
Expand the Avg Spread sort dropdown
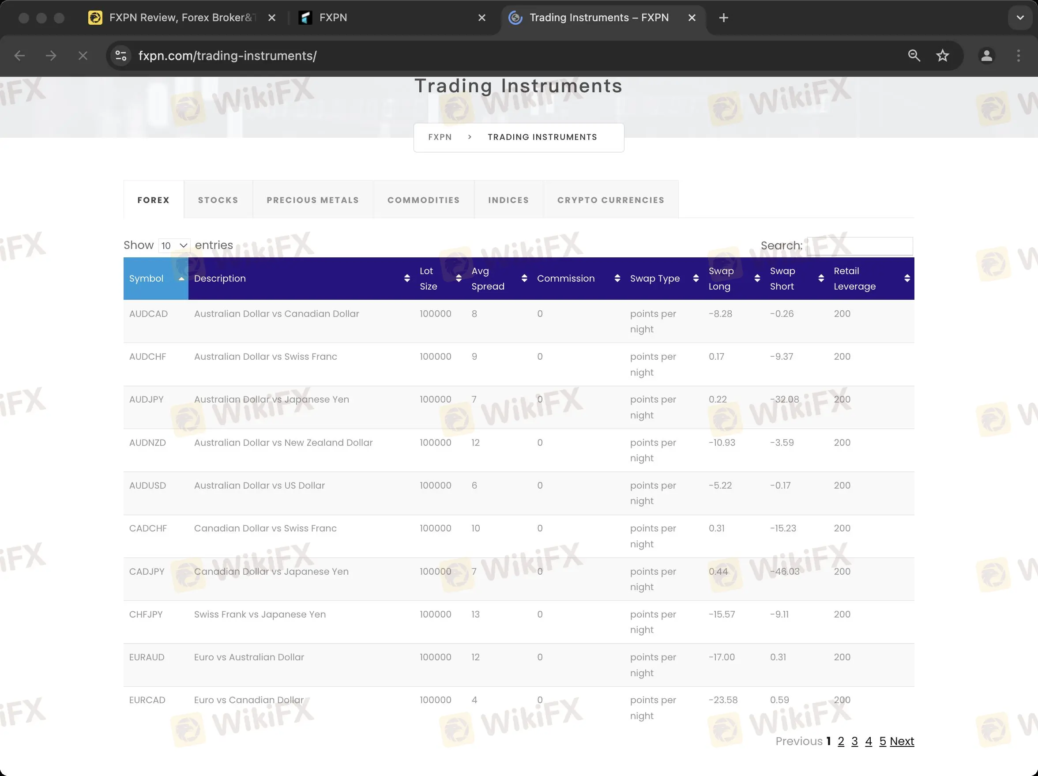coord(524,278)
